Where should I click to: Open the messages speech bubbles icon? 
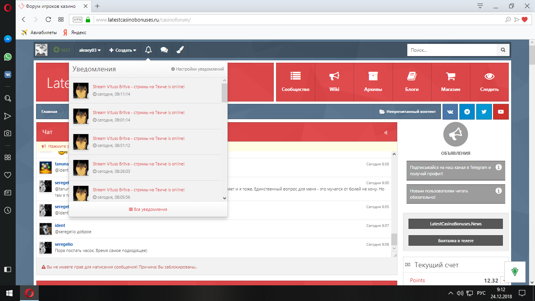click(x=164, y=50)
